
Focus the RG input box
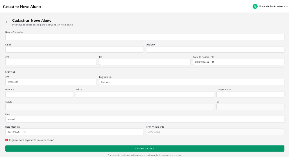point(144,62)
